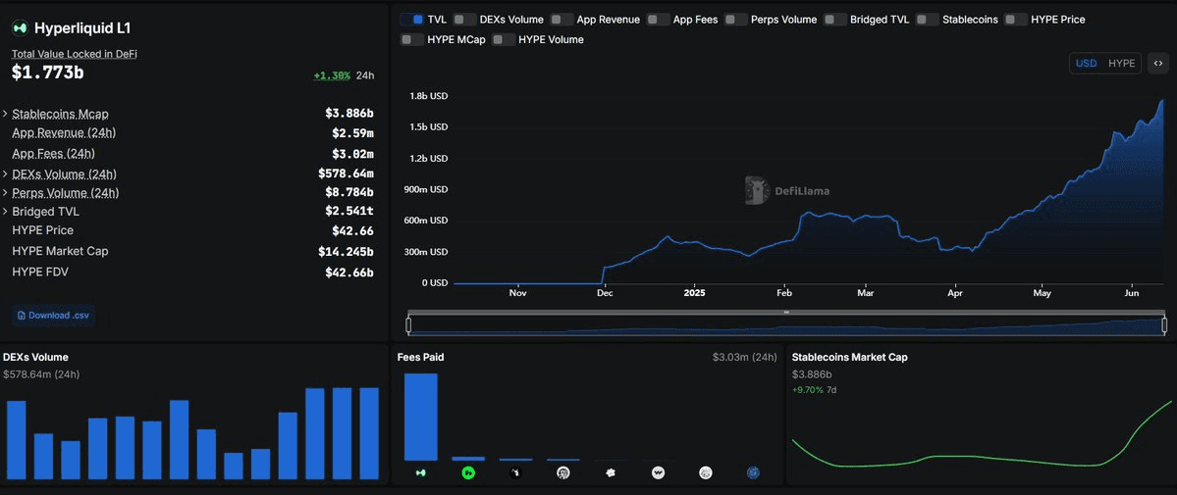Click the App Revenue (24h) label
1177x495 pixels.
coord(64,132)
